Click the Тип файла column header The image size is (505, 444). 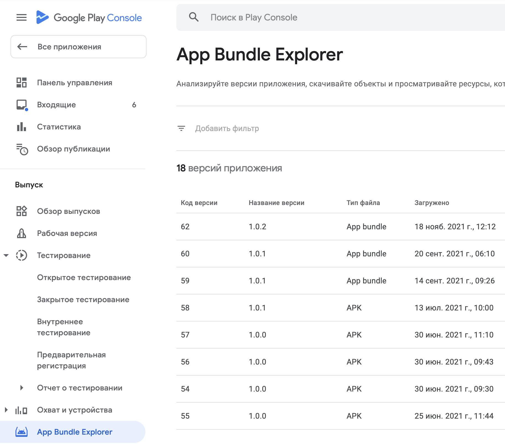coord(363,203)
